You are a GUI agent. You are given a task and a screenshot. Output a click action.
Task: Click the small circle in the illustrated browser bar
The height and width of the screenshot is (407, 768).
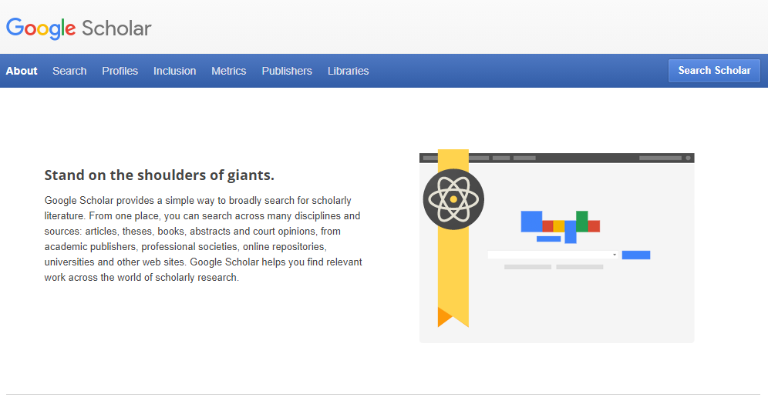688,158
